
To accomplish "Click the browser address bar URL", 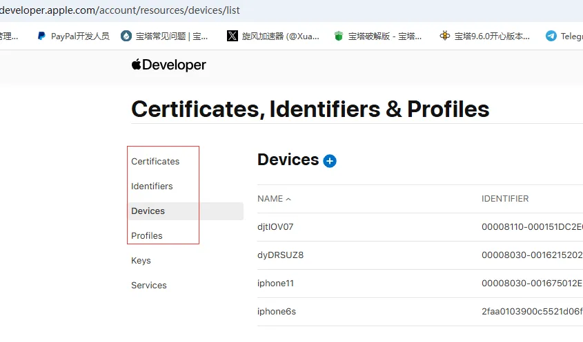I will coord(120,10).
